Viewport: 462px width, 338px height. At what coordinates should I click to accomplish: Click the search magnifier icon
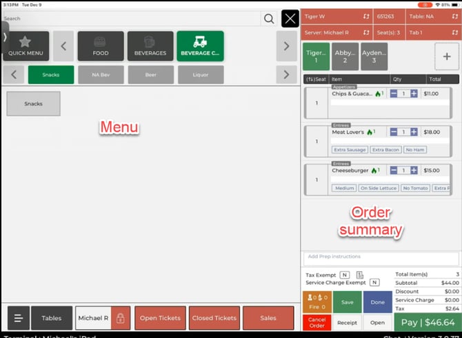(269, 19)
